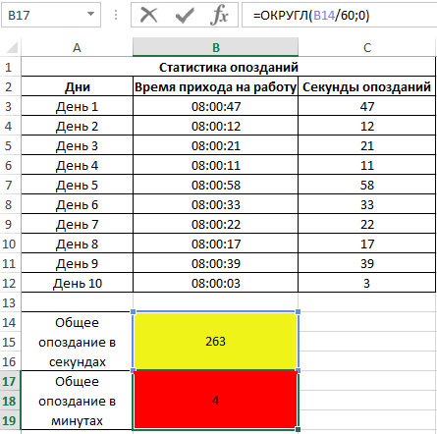Click label Общее опоздание в секундах

pyautogui.click(x=77, y=342)
